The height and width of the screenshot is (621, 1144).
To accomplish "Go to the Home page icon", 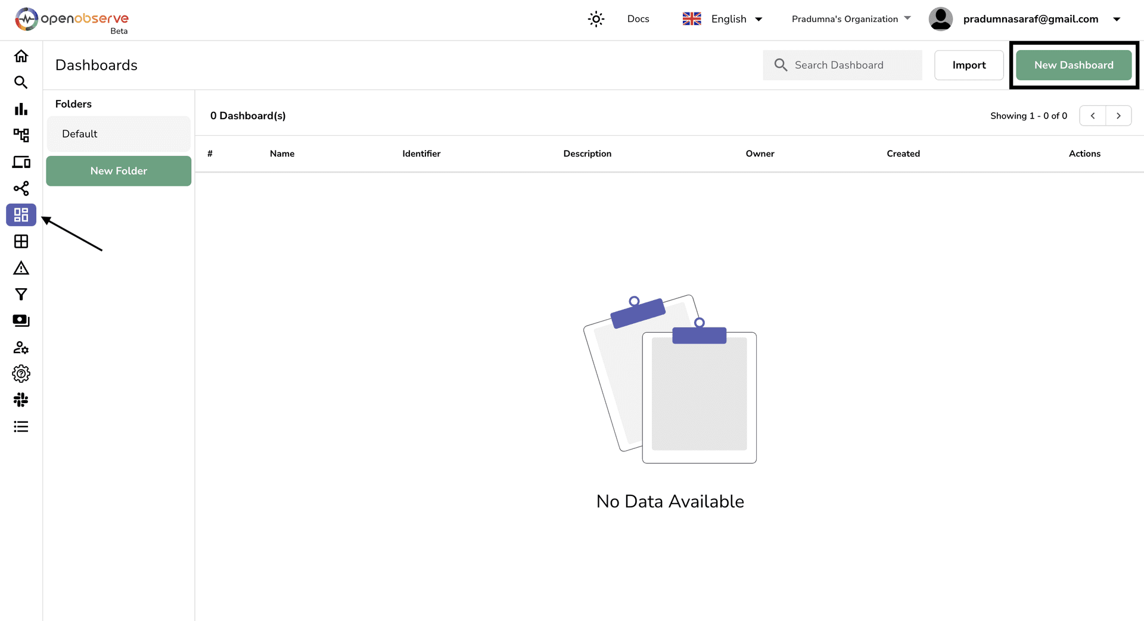I will tap(21, 56).
